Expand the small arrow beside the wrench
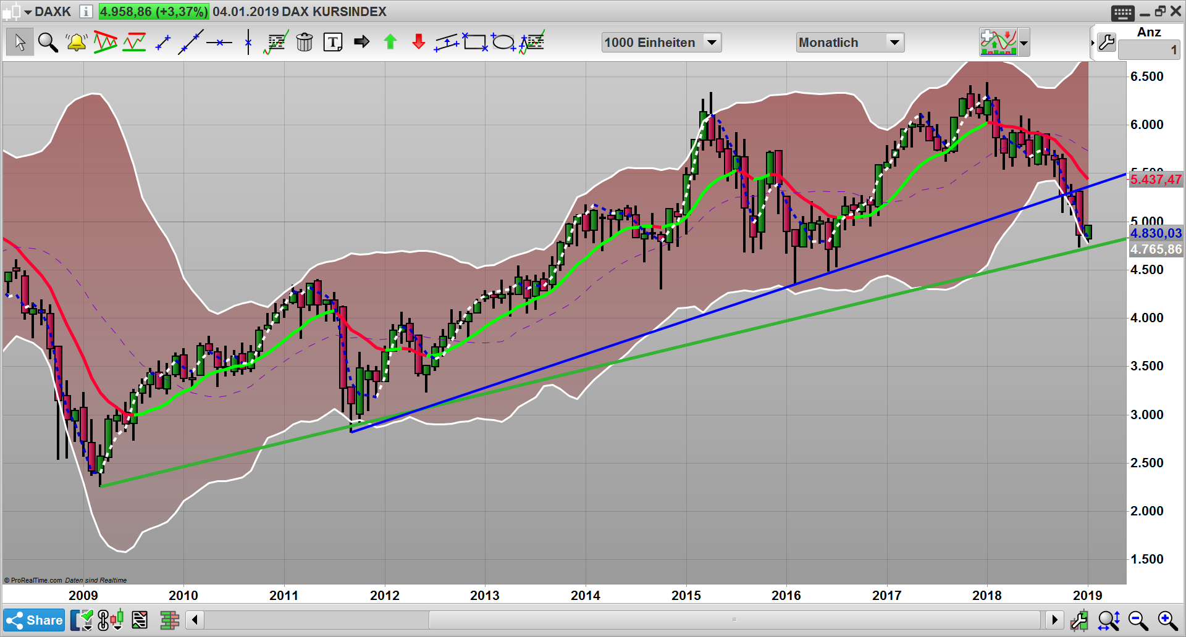1186x637 pixels. [1092, 43]
